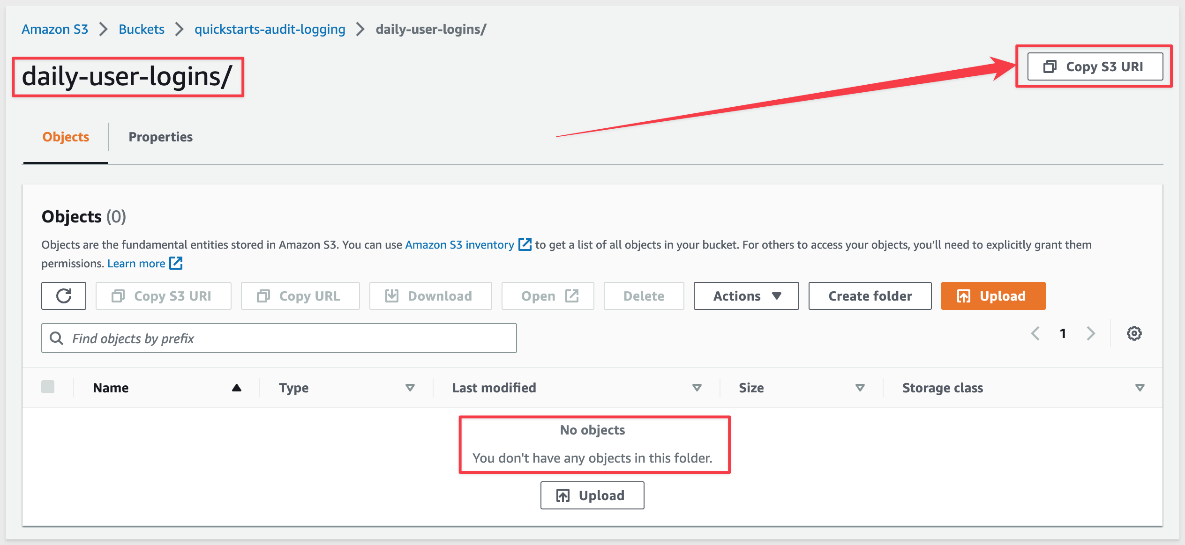Sort the Last modified column
1185x545 pixels.
[x=697, y=388]
